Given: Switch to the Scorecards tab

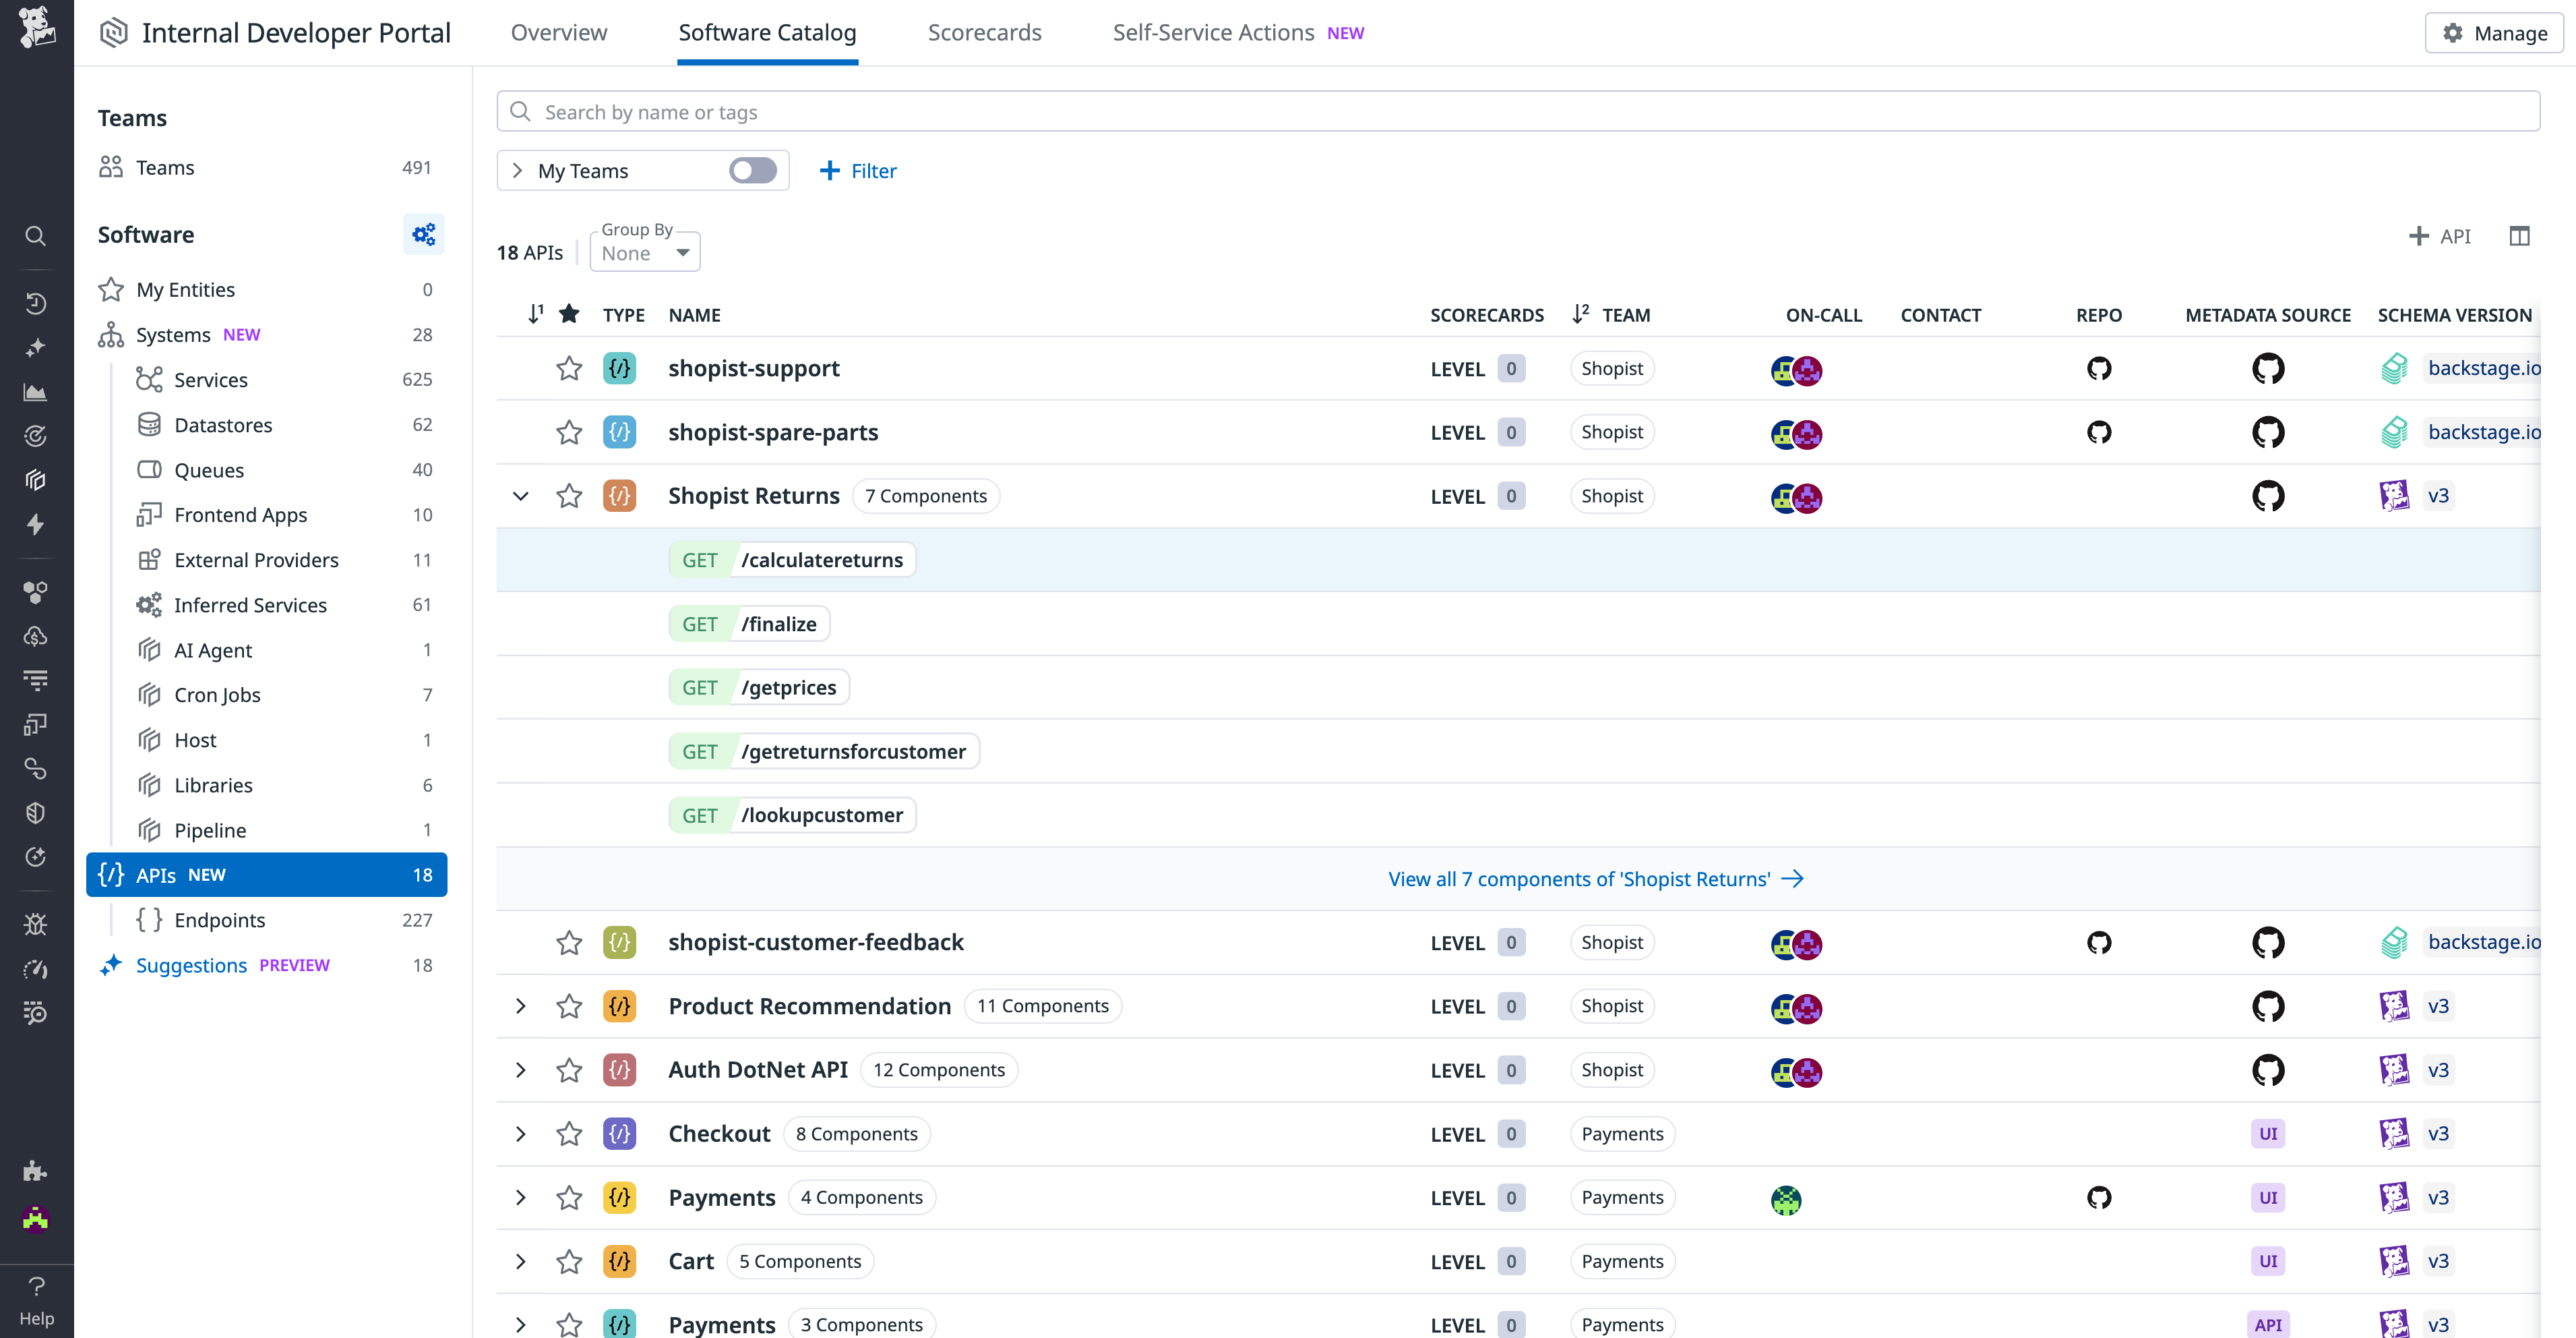Looking at the screenshot, I should (984, 32).
